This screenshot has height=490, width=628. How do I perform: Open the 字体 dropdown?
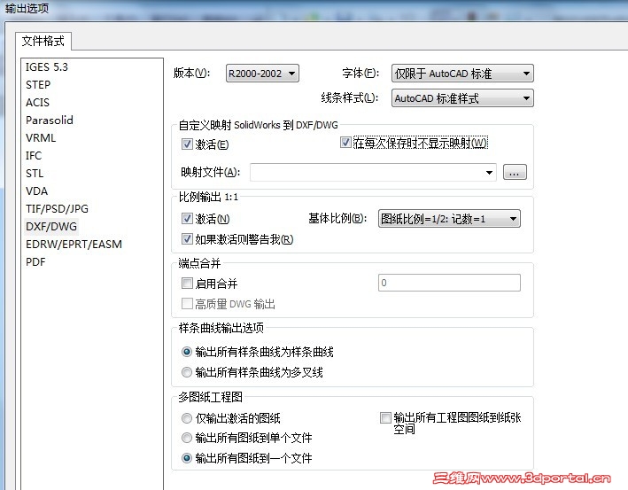point(462,74)
